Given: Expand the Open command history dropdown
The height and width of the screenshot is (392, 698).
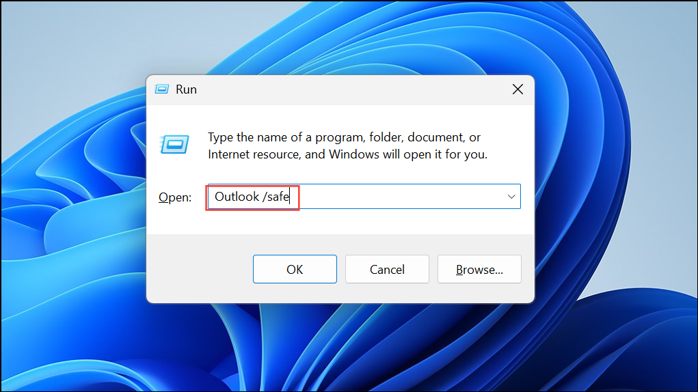Looking at the screenshot, I should [x=511, y=197].
